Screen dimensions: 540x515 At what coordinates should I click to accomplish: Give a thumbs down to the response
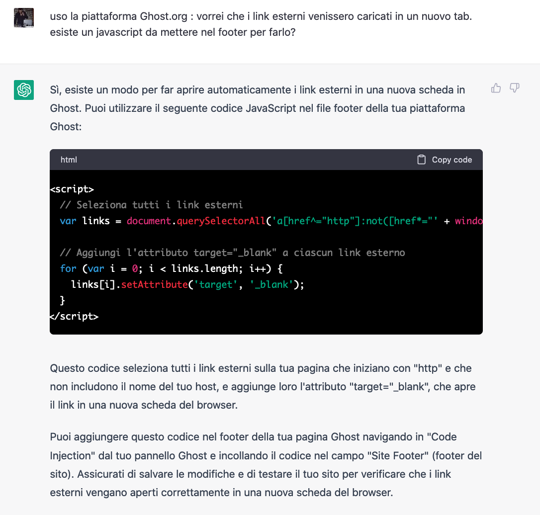[x=515, y=87]
